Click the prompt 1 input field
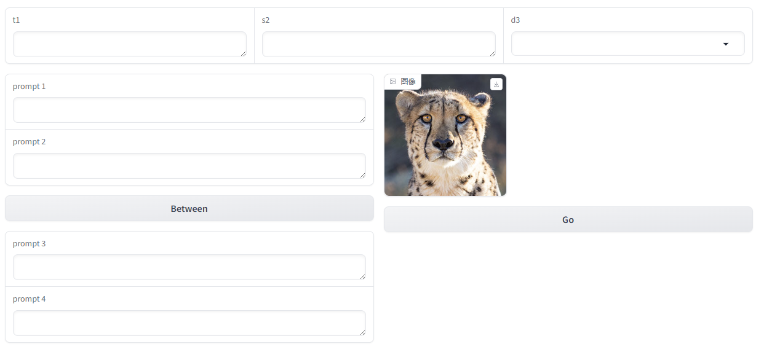 click(189, 110)
